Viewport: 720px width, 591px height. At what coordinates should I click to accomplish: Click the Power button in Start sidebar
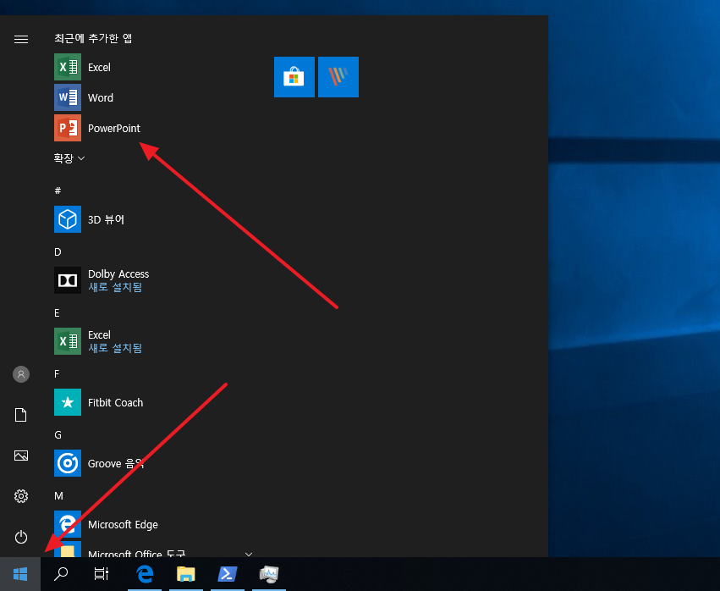(x=21, y=537)
